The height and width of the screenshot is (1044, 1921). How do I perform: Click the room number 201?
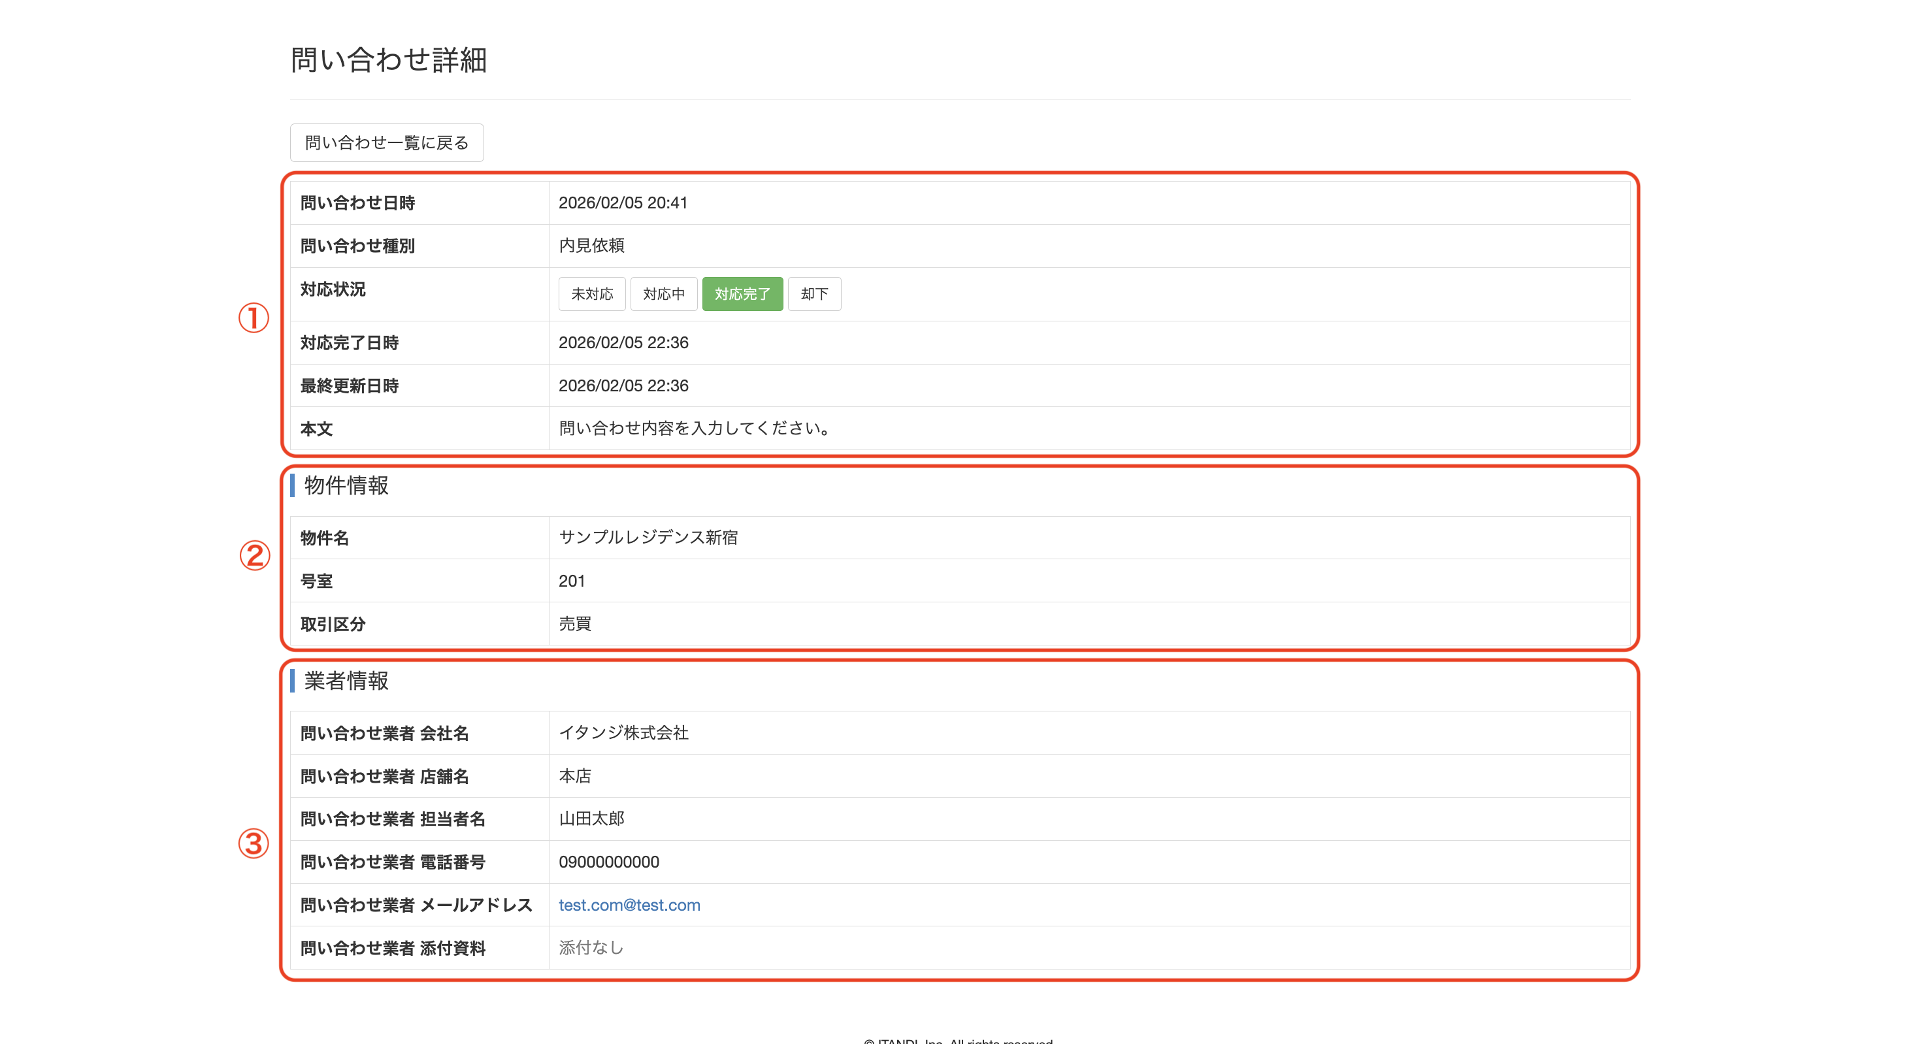click(571, 581)
